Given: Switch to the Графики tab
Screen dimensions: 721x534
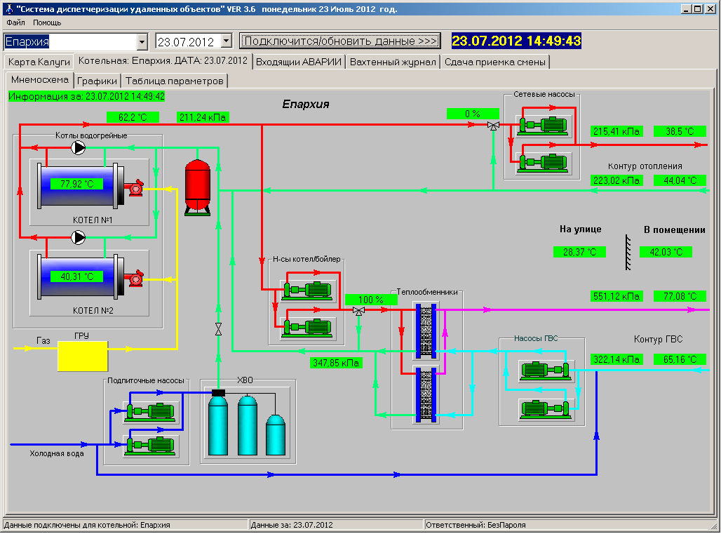Looking at the screenshot, I should click(x=97, y=81).
